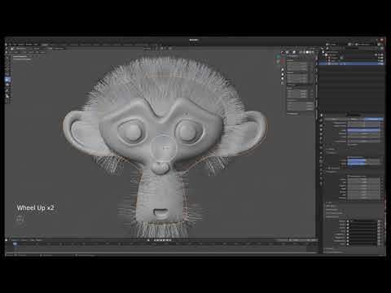The height and width of the screenshot is (293, 391).
Task: Click jump to end in timeline playback controls
Action: (171, 240)
